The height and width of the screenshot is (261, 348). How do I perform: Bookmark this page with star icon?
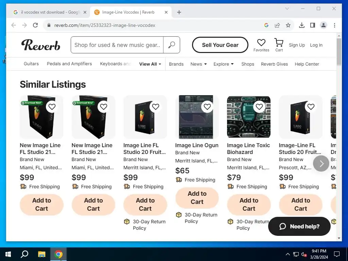(x=288, y=25)
